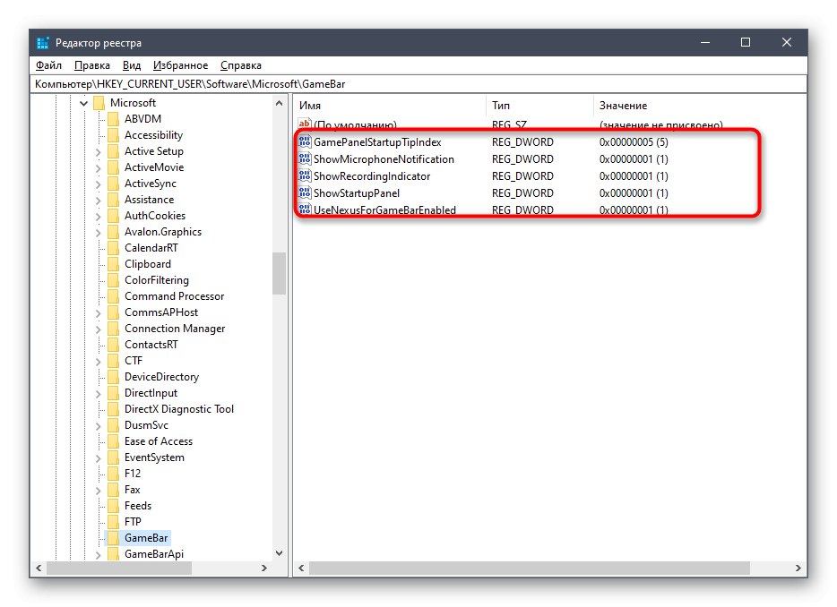837x607 pixels.
Task: Open the Справка menu
Action: tap(241, 65)
